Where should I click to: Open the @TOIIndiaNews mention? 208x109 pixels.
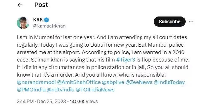coord(95,90)
